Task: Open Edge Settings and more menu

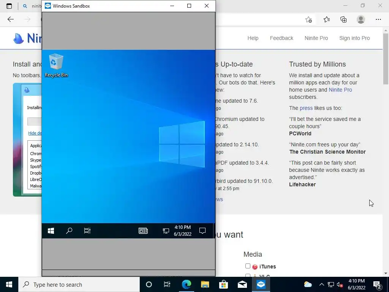Action: (x=378, y=19)
